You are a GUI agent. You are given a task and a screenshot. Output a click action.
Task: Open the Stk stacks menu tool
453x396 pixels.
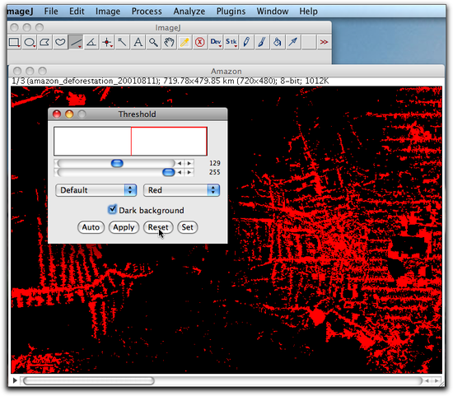click(231, 43)
